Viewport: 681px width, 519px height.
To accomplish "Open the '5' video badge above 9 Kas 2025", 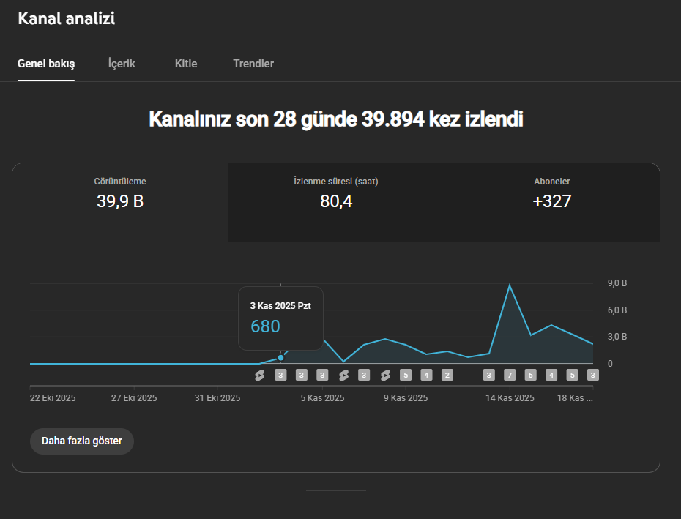I will (406, 376).
